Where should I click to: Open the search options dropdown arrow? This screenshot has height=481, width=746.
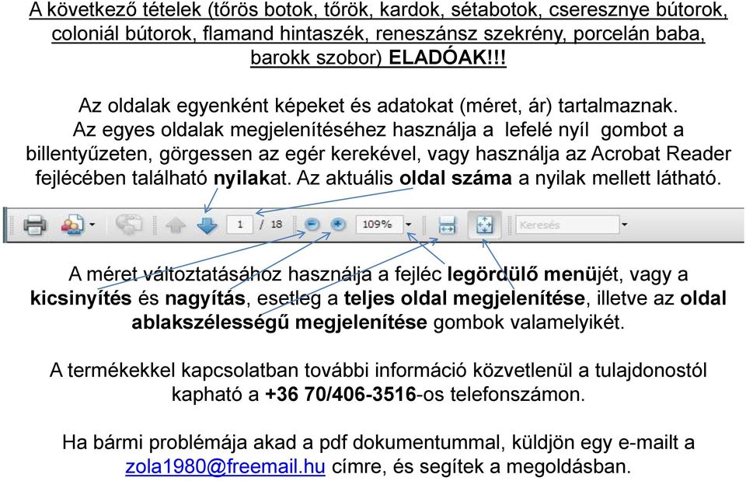pyautogui.click(x=625, y=225)
